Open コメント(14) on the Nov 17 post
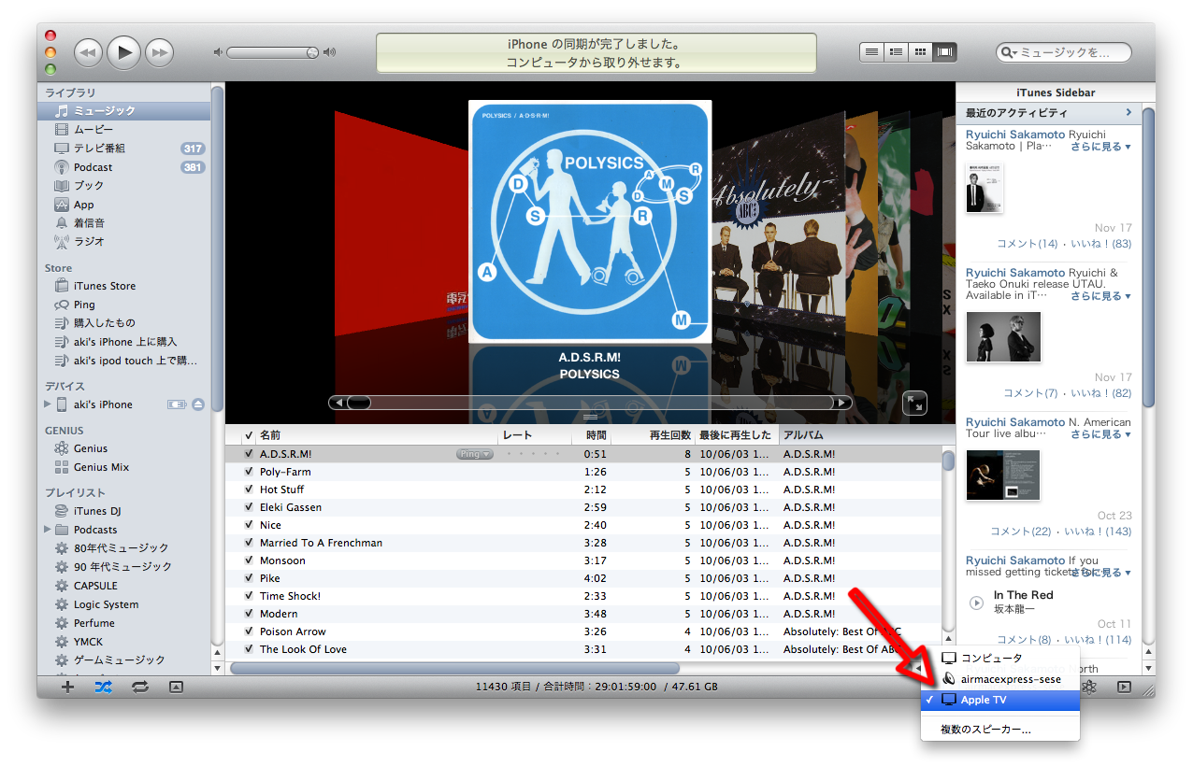The height and width of the screenshot is (766, 1193). pos(1028,244)
